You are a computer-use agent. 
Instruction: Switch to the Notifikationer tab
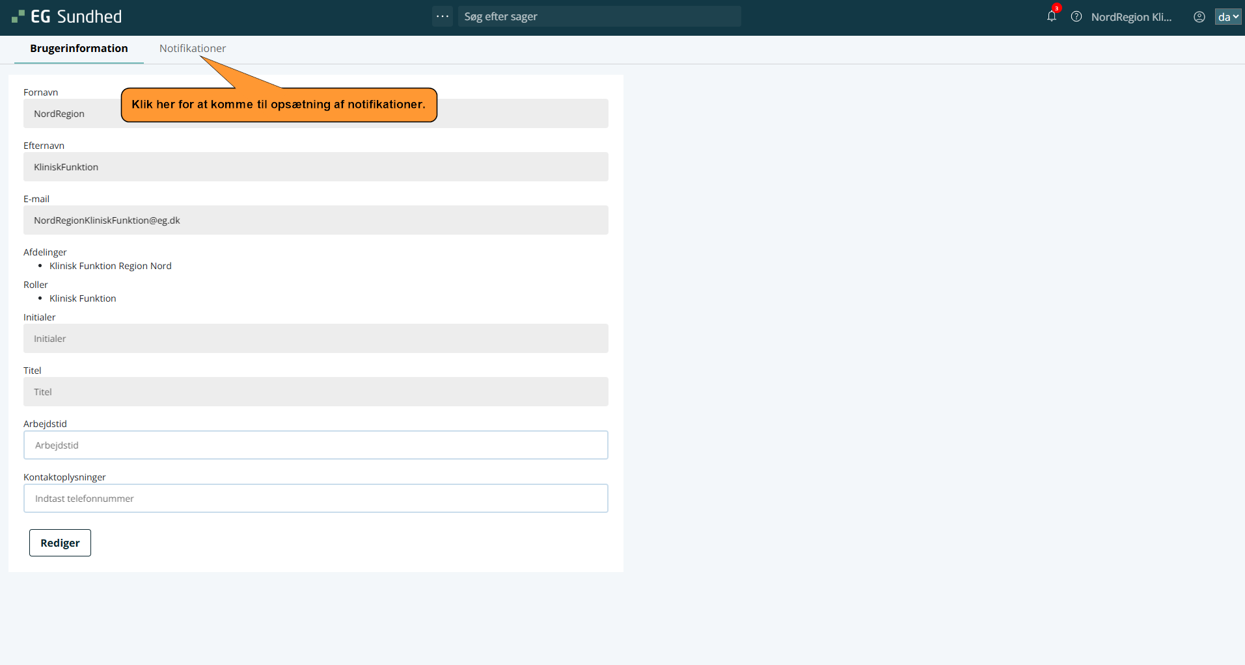193,48
